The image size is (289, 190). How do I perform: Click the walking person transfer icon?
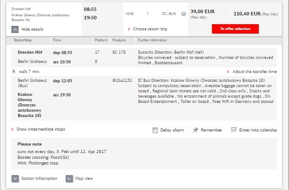tap(14, 71)
